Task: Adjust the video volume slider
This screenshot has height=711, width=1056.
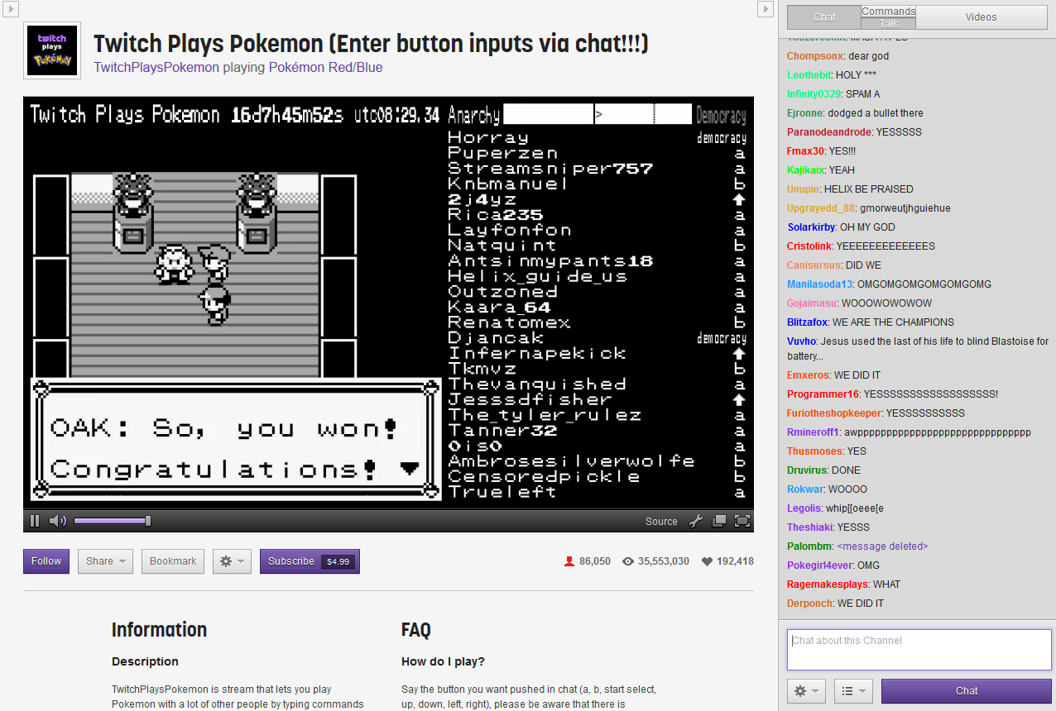Action: coord(112,521)
